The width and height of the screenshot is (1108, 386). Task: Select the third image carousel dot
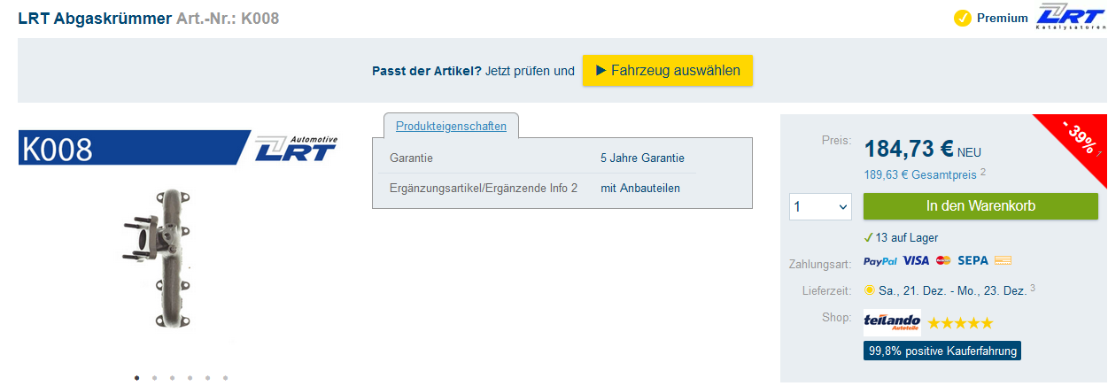172,378
